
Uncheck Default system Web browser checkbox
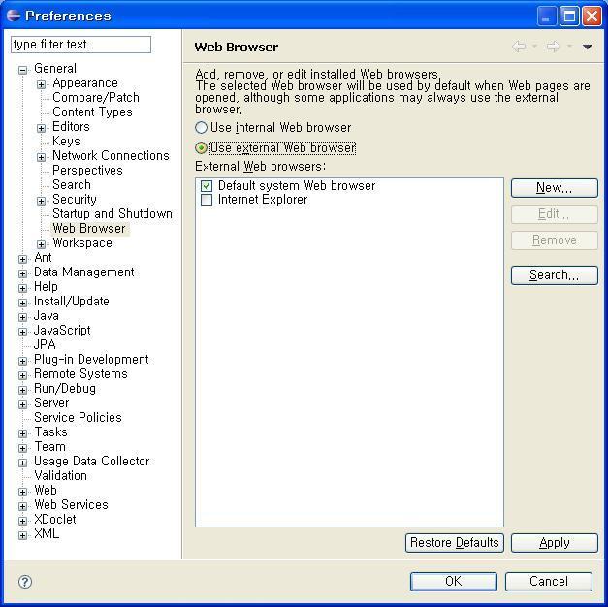tap(207, 186)
